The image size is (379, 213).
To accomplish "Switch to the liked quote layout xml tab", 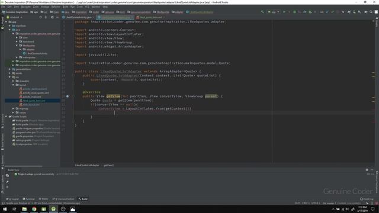I will [150, 17].
